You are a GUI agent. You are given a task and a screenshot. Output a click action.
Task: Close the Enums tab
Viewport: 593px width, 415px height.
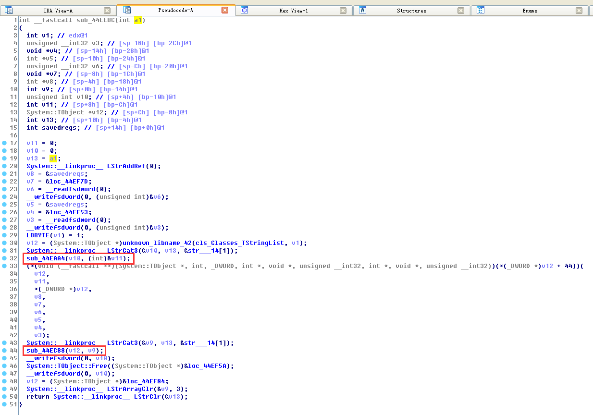[579, 11]
